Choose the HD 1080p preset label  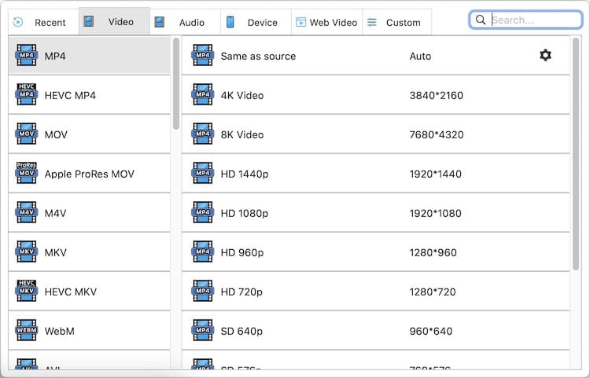(x=244, y=214)
